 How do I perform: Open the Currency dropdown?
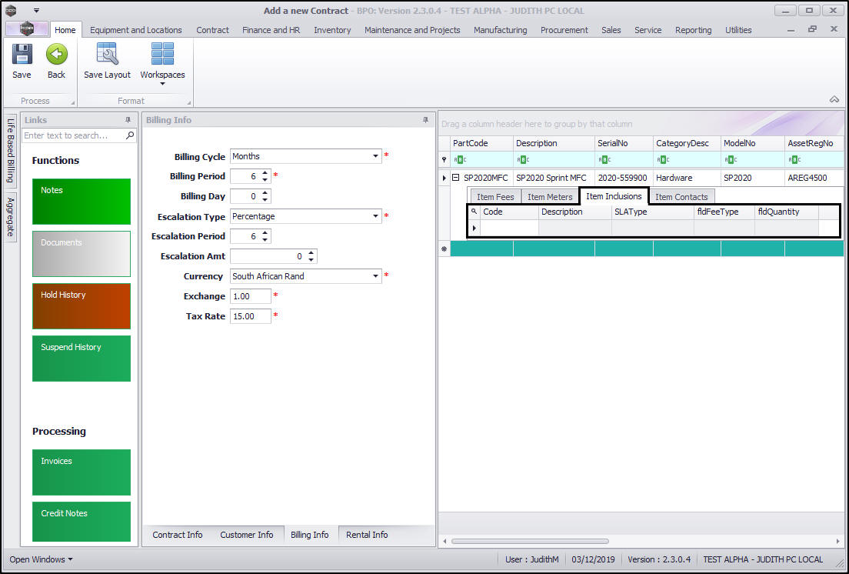[376, 276]
